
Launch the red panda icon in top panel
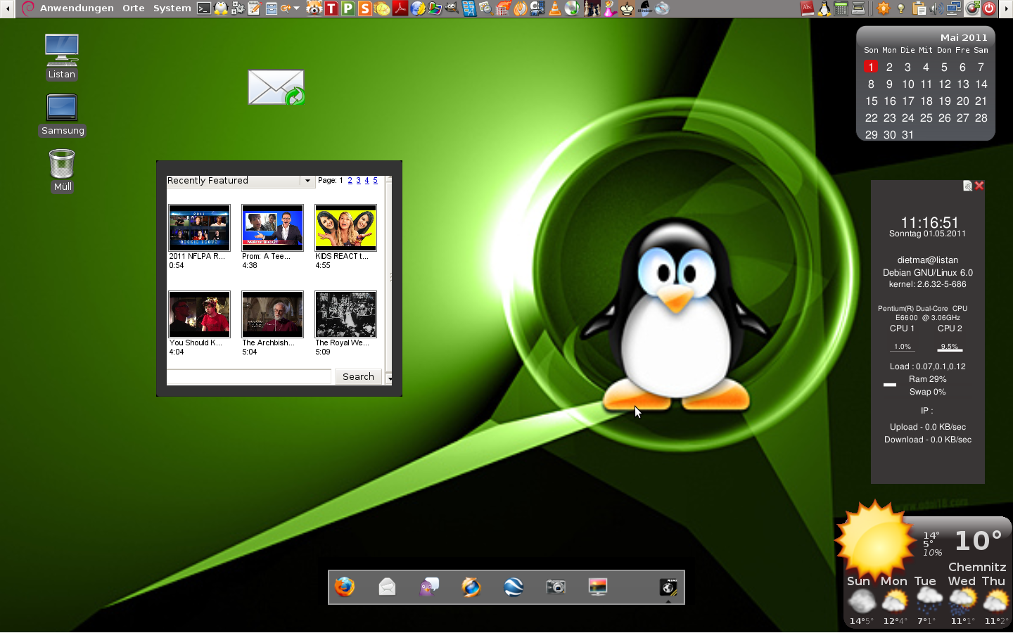tap(314, 8)
